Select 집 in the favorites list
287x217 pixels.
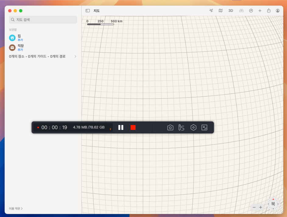pos(19,36)
